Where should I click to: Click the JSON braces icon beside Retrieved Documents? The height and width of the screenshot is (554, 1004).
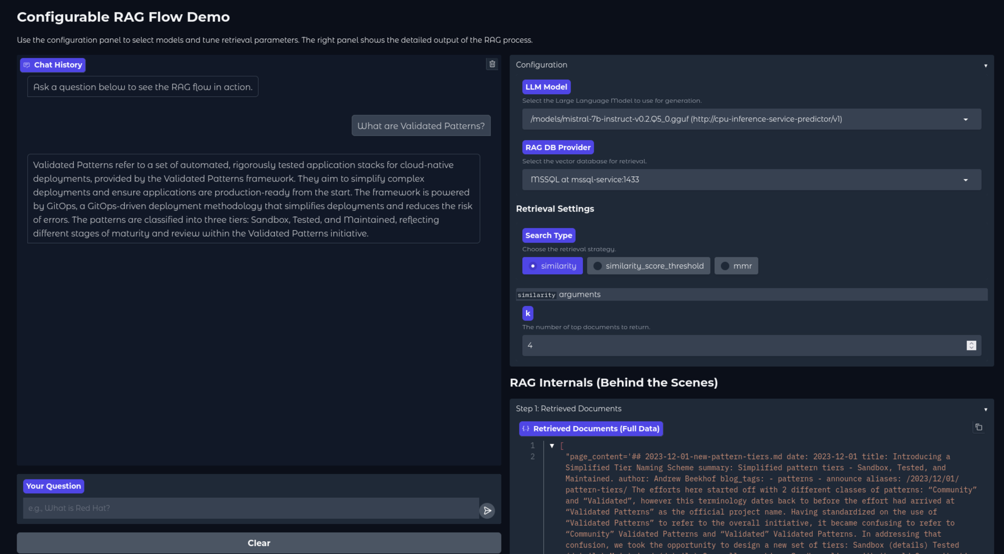[x=526, y=428]
